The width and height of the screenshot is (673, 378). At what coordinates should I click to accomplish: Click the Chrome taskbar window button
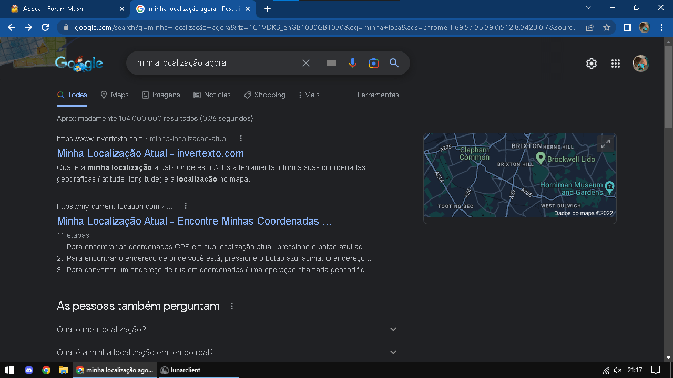point(116,370)
